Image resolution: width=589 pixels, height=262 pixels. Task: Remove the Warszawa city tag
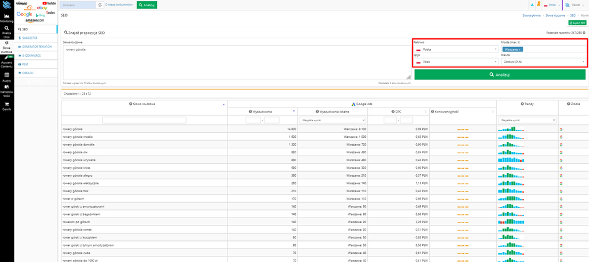tap(518, 49)
